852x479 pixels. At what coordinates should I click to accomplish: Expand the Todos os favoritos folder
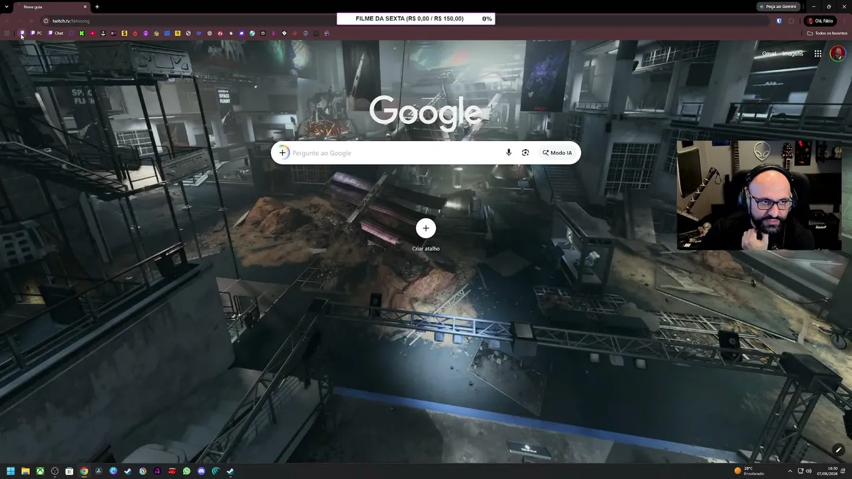(827, 33)
